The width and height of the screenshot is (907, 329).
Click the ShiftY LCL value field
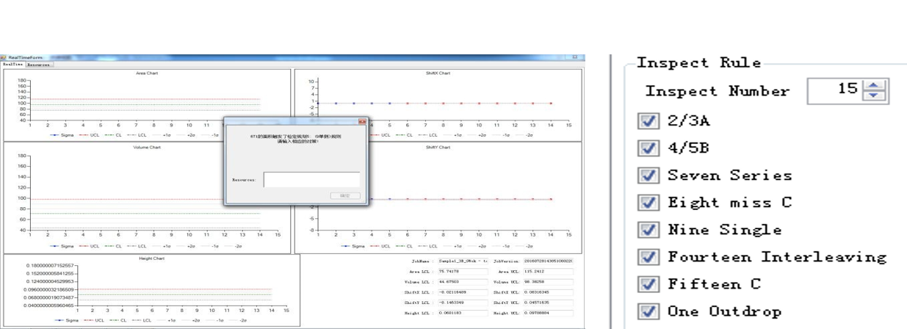coord(463,303)
